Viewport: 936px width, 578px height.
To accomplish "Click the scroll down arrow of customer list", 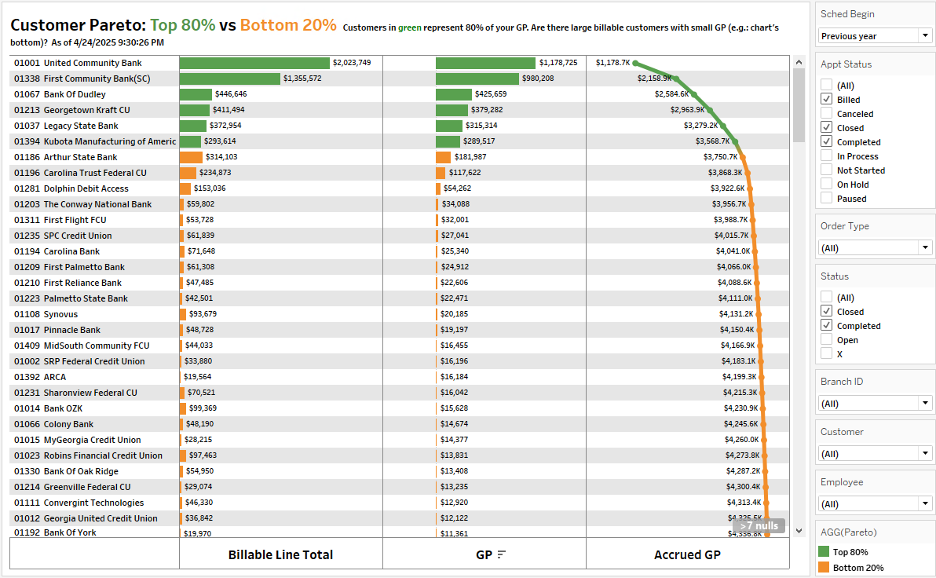I will (x=799, y=531).
